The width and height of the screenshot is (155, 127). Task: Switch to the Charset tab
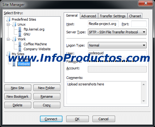[135, 16]
